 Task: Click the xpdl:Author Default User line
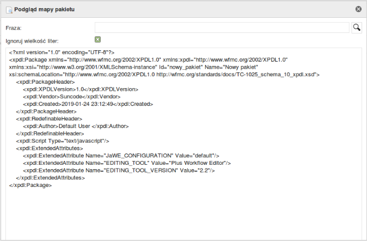[76, 126]
